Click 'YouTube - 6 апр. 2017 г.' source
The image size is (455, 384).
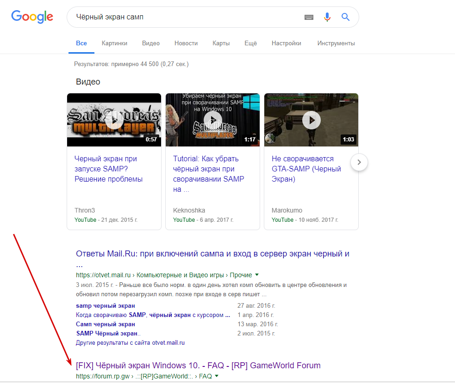tap(203, 220)
